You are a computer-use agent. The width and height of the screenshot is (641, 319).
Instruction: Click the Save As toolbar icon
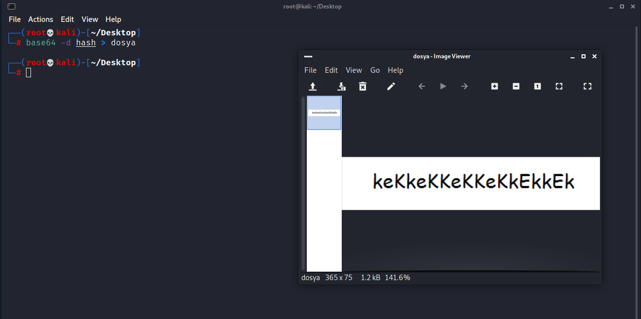point(342,86)
